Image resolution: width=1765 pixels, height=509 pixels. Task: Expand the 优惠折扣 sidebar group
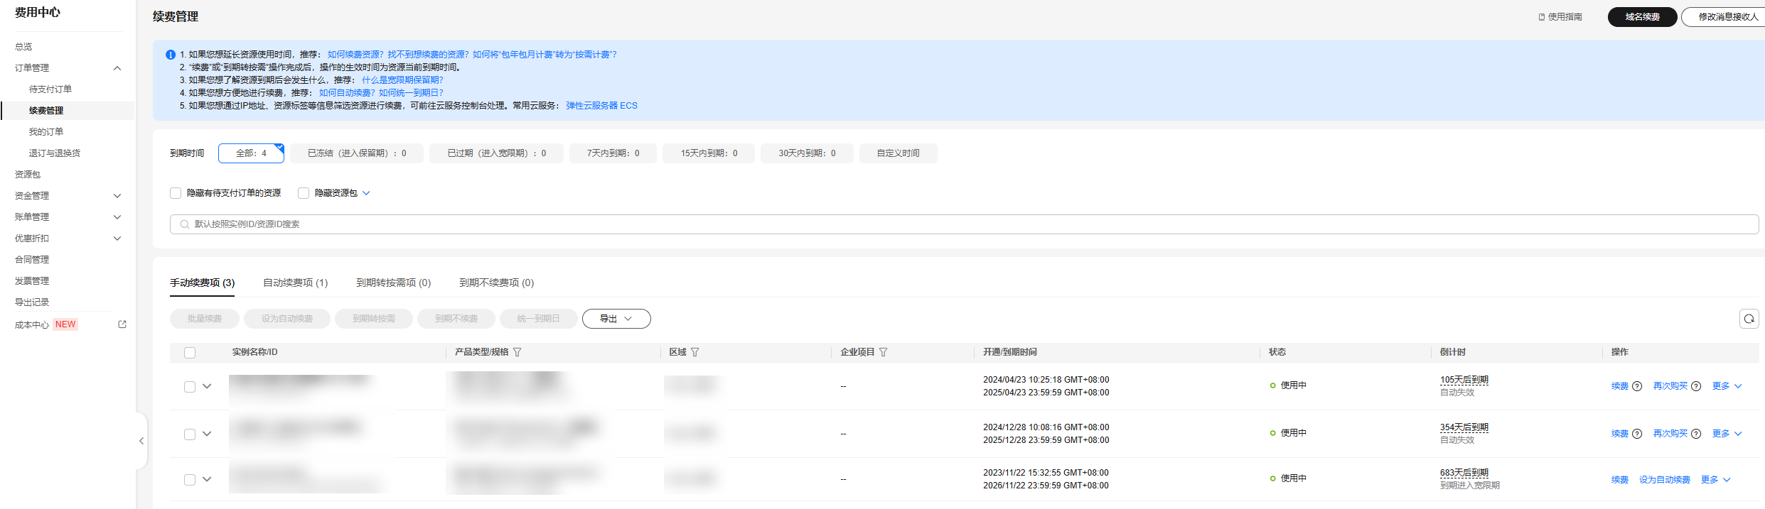(x=117, y=239)
